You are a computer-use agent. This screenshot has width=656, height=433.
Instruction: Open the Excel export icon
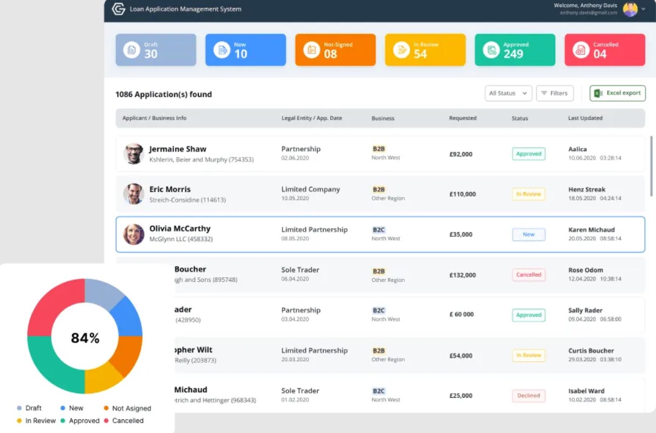[x=597, y=93]
